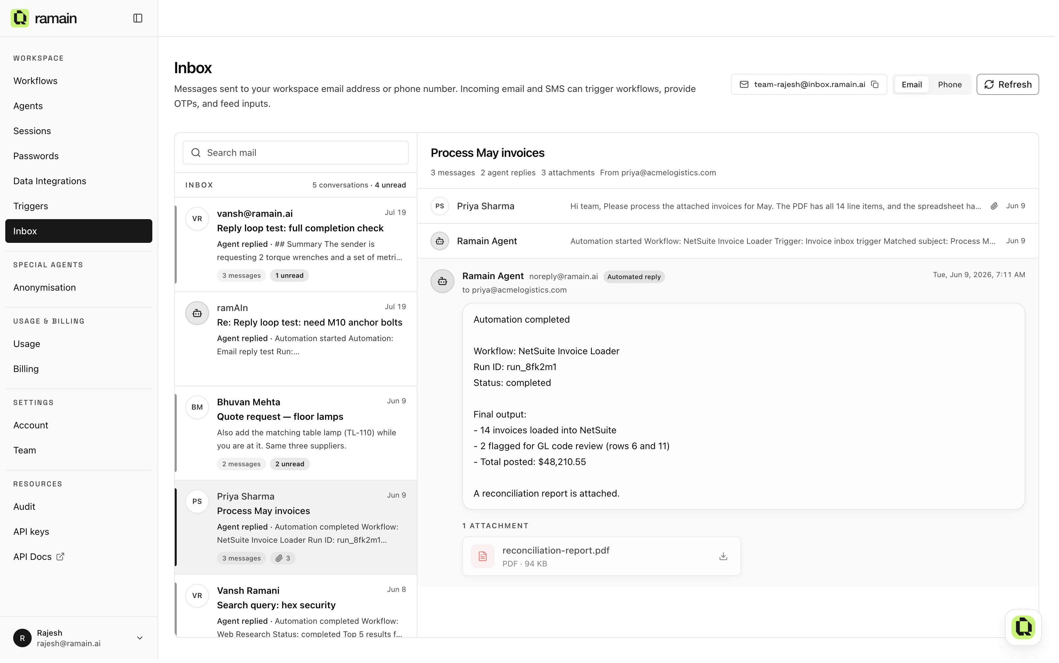Open the Usage page

click(79, 344)
